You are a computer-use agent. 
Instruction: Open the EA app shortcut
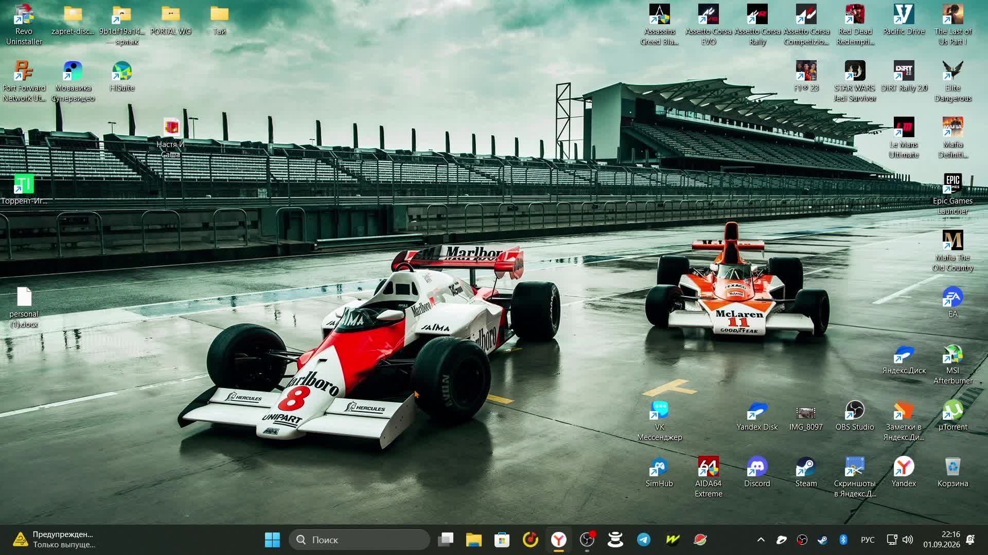click(952, 303)
